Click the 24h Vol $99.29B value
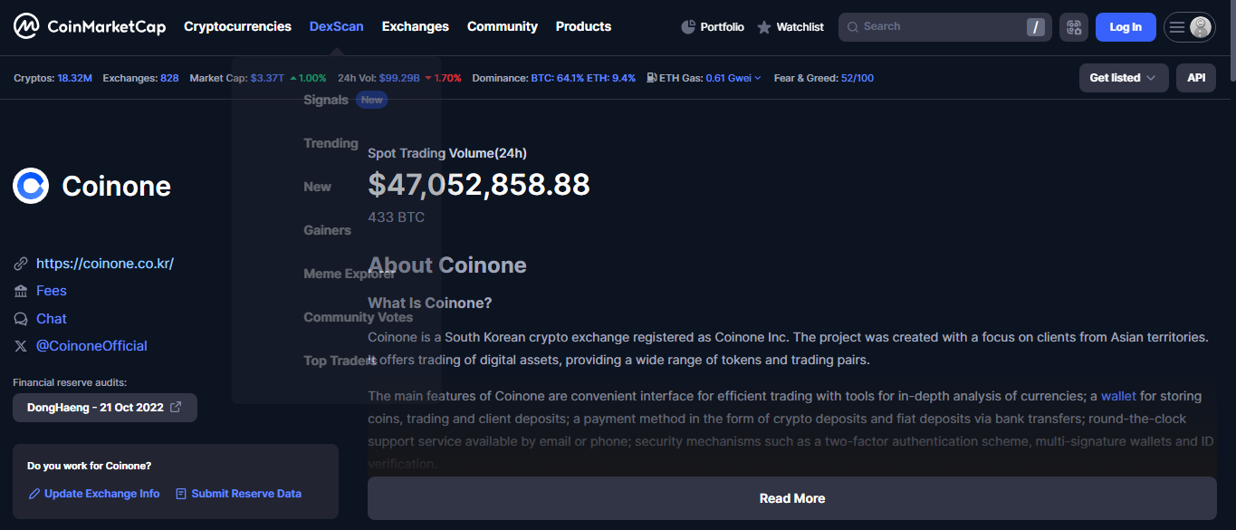 tap(399, 78)
